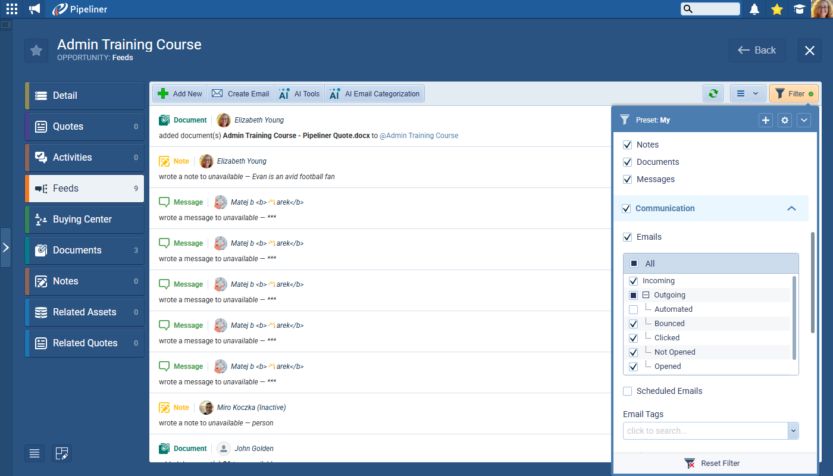Collapse the Outgoing tree node
This screenshot has height=476, width=833.
click(646, 295)
